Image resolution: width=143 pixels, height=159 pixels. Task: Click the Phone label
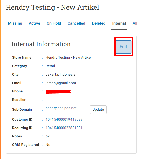point(17,91)
